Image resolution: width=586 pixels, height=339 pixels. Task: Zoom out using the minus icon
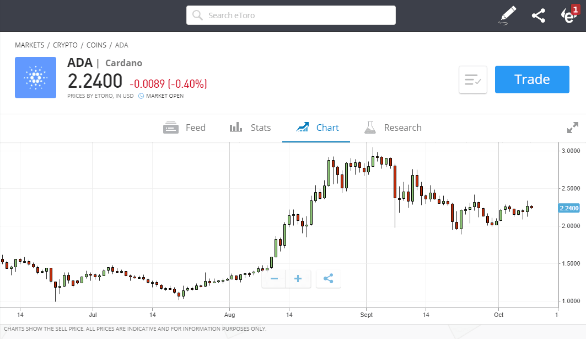pyautogui.click(x=273, y=279)
